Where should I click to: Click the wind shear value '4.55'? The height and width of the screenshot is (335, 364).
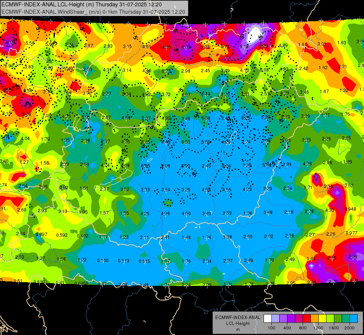(227, 189)
